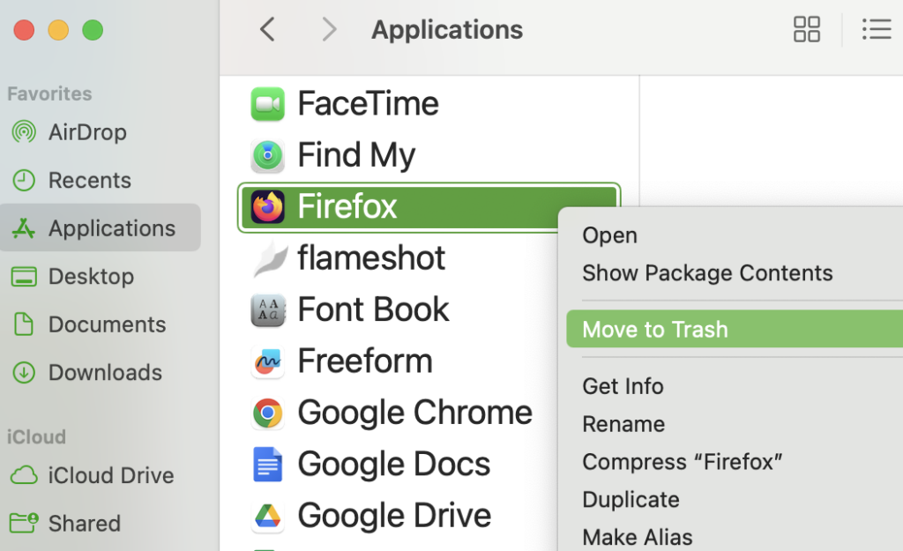
Task: Click the Firefox app icon
Action: (269, 206)
